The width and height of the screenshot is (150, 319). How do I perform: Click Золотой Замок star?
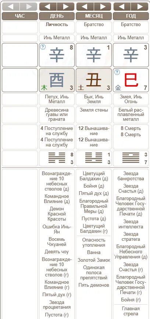94,260
